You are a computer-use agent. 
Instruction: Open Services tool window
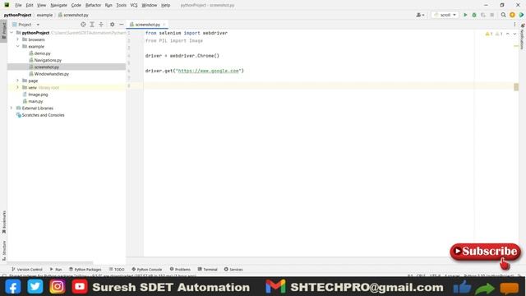click(233, 270)
